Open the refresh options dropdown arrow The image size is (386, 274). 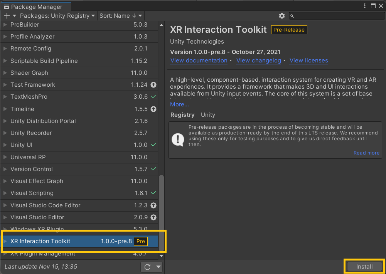click(158, 267)
